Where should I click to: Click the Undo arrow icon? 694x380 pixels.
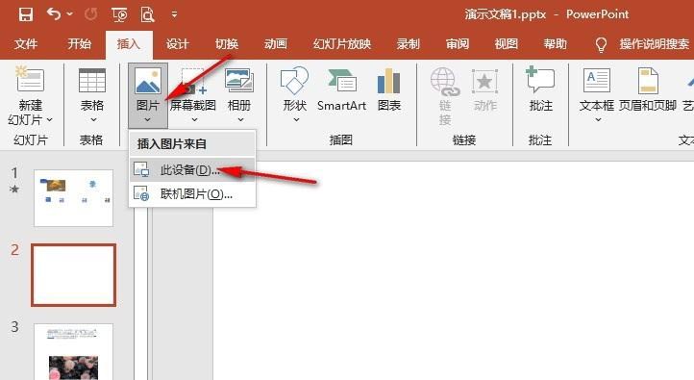54,14
